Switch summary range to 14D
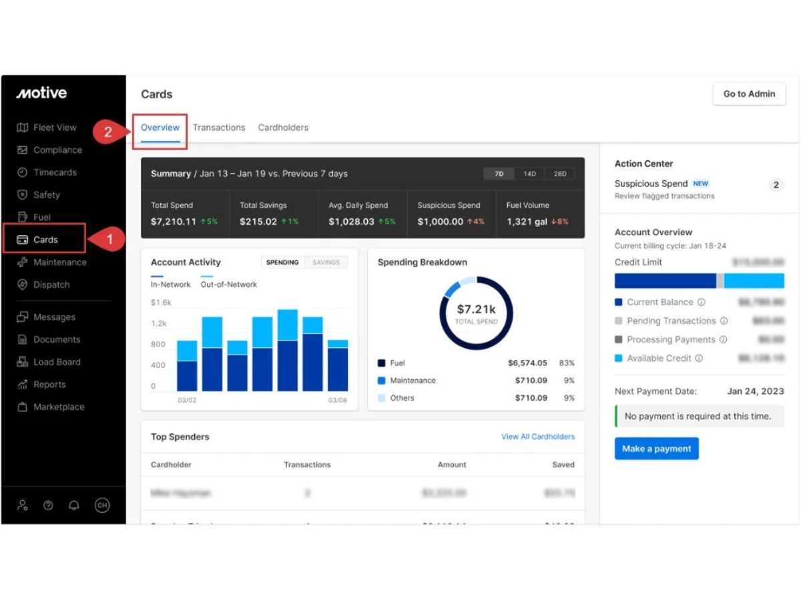The width and height of the screenshot is (801, 601). (529, 174)
